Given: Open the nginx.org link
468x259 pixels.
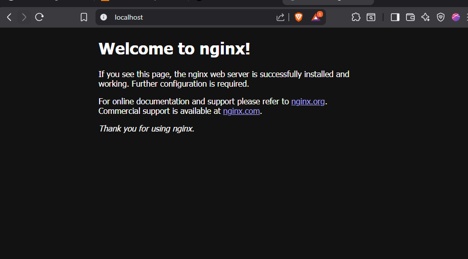Looking at the screenshot, I should pos(308,101).
